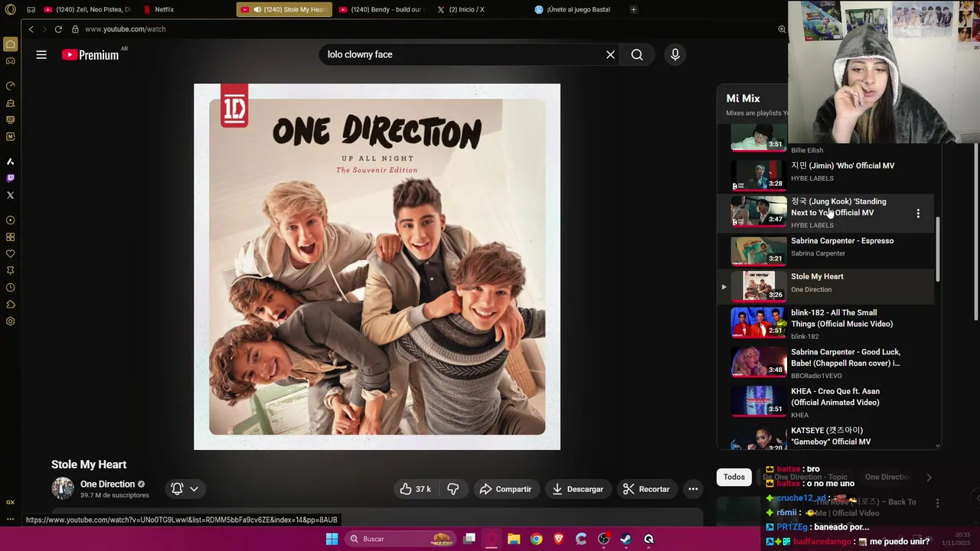Open options for the Jung Kook playlist item
The width and height of the screenshot is (980, 551).
pos(918,214)
